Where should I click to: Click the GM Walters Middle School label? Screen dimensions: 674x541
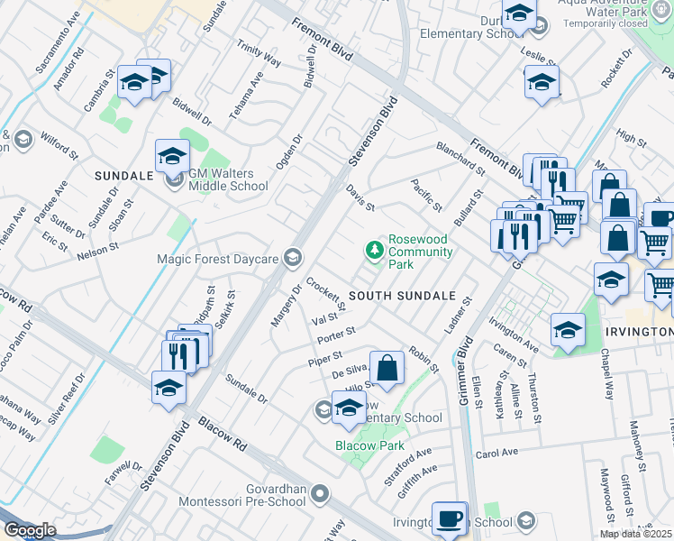pos(228,179)
